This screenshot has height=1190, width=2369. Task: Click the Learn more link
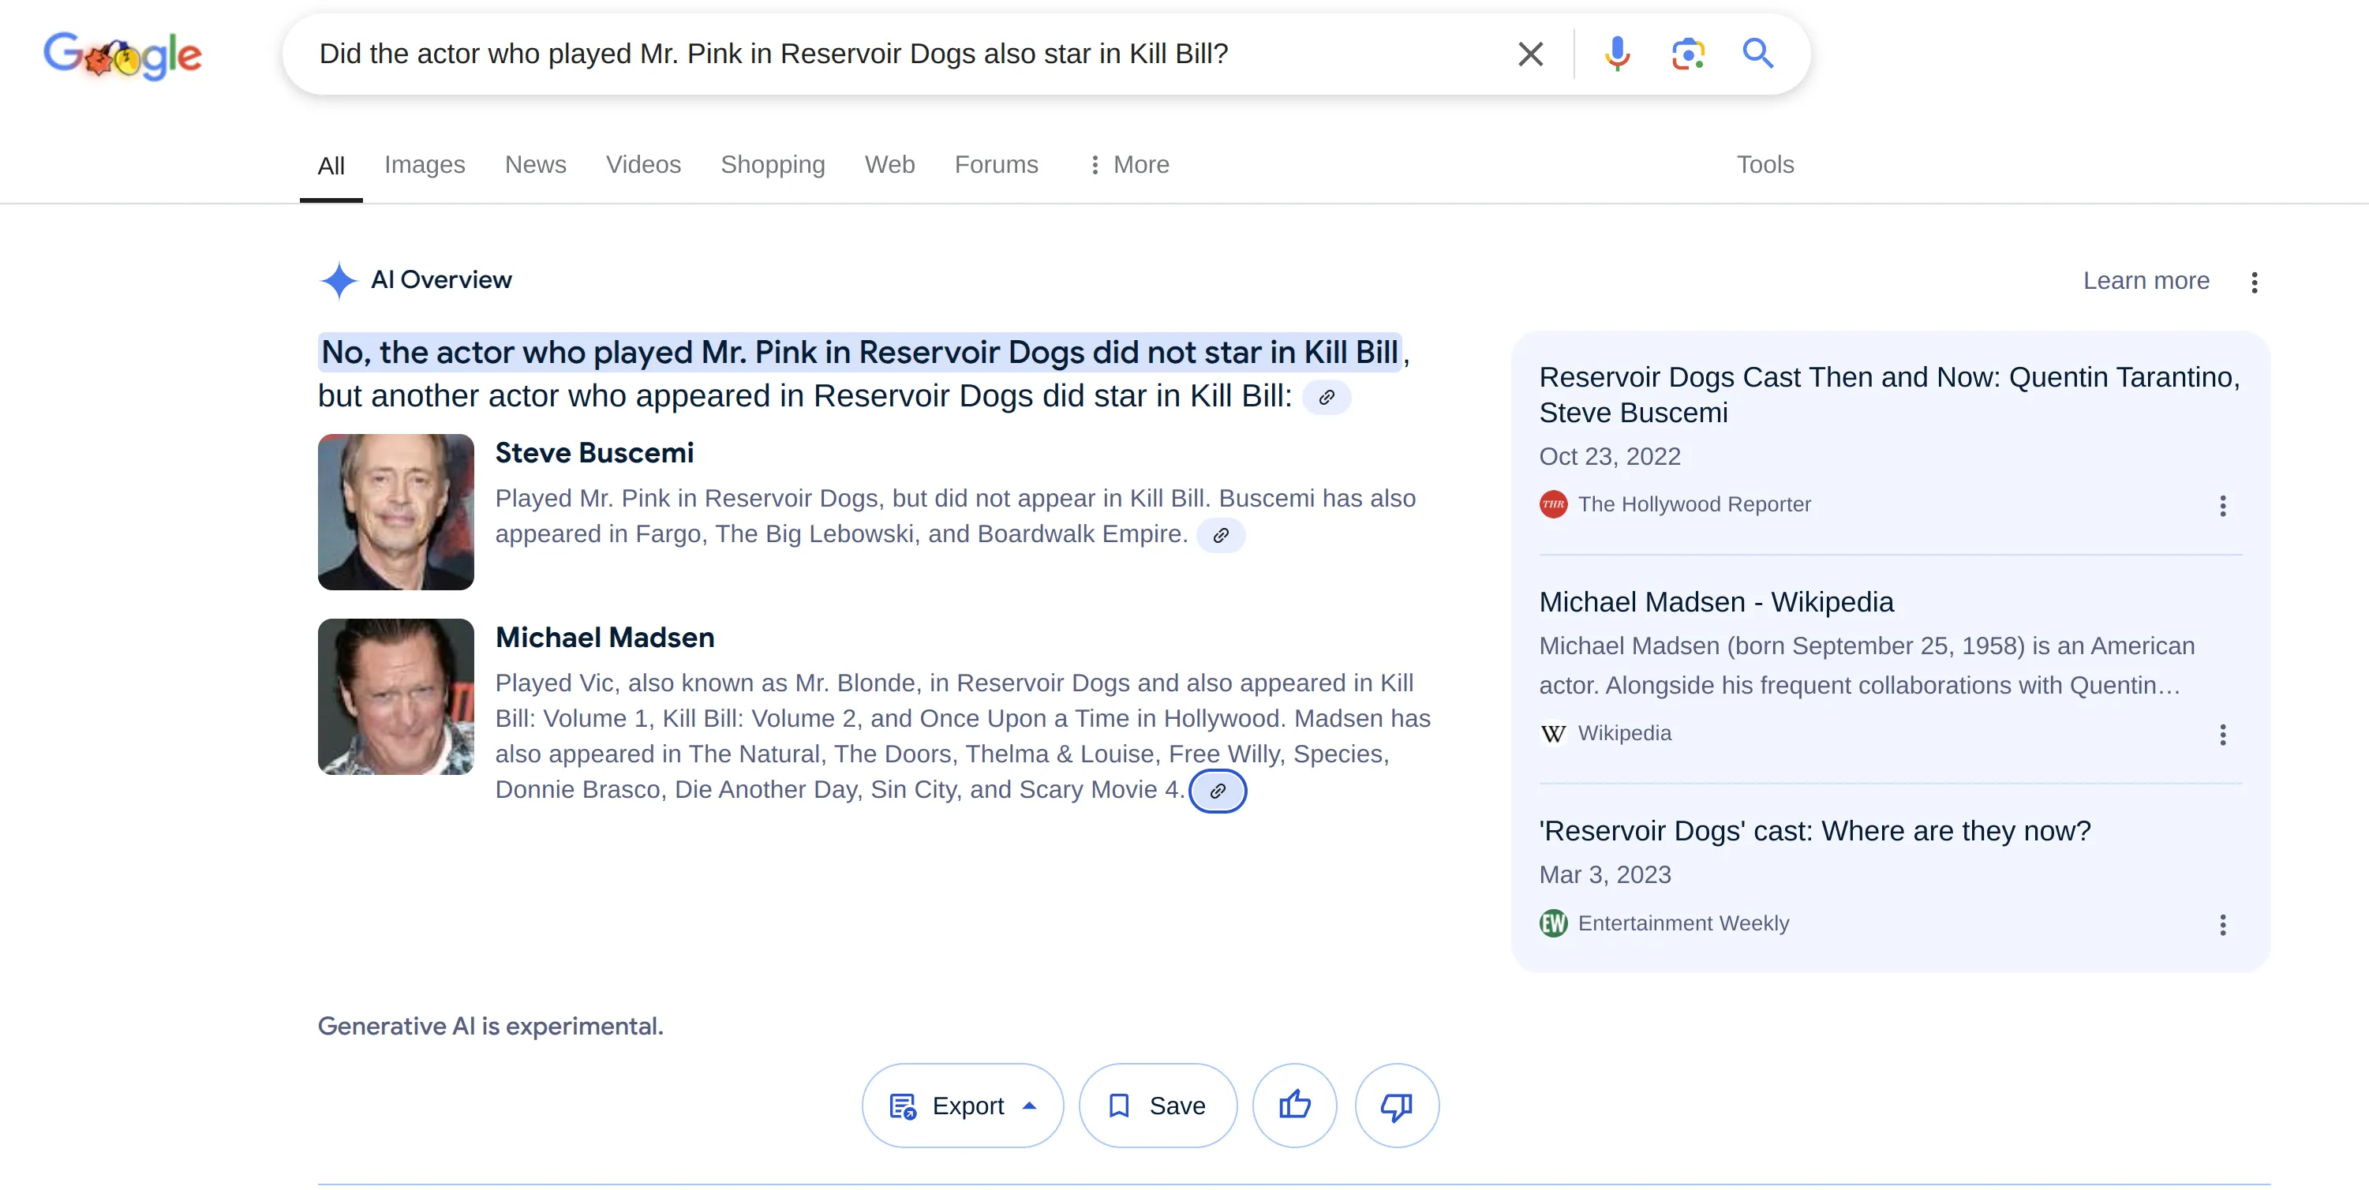2146,280
